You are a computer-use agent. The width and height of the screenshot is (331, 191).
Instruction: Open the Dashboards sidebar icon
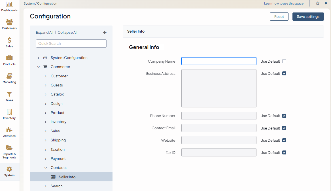(9, 5)
